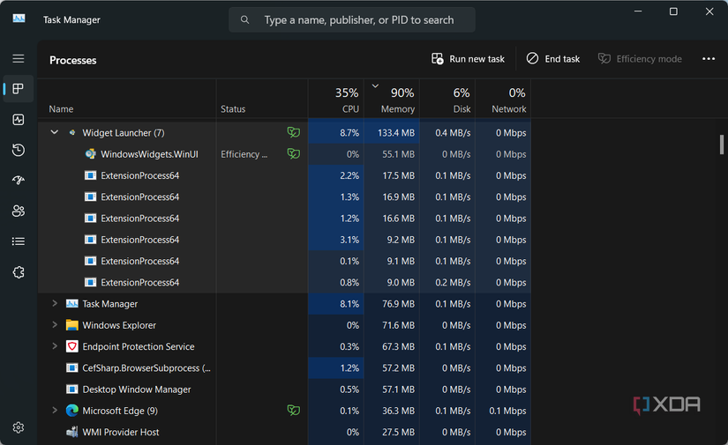Click the three-dot more options button

[708, 59]
